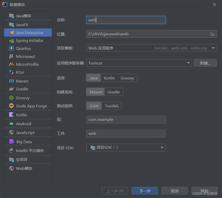
Task: Click the 帮助 button
Action: (204, 191)
